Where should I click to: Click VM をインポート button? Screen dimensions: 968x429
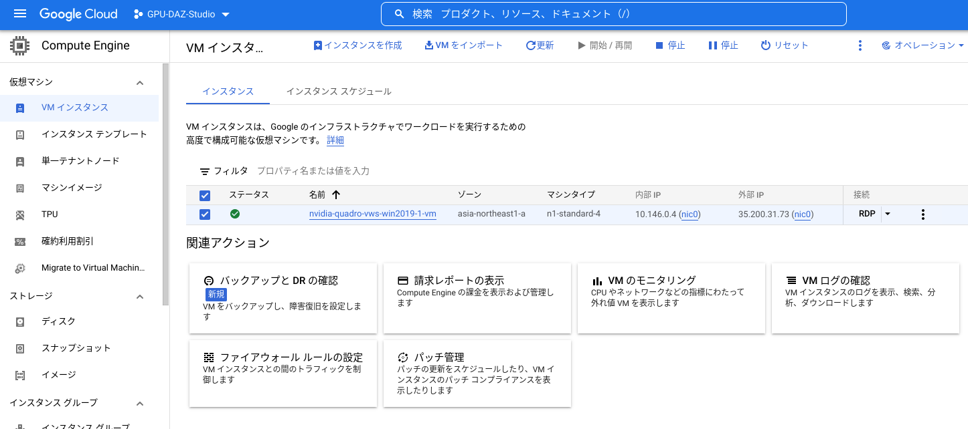[x=463, y=45]
